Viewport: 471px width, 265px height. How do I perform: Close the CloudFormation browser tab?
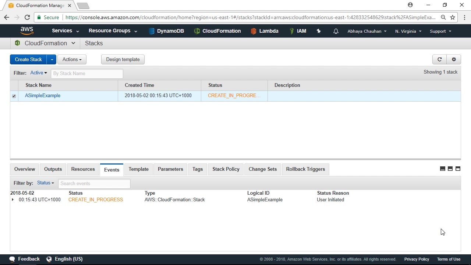click(70, 6)
